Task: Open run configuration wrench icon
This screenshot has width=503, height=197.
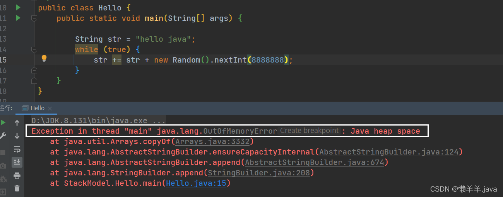Action: (x=3, y=136)
